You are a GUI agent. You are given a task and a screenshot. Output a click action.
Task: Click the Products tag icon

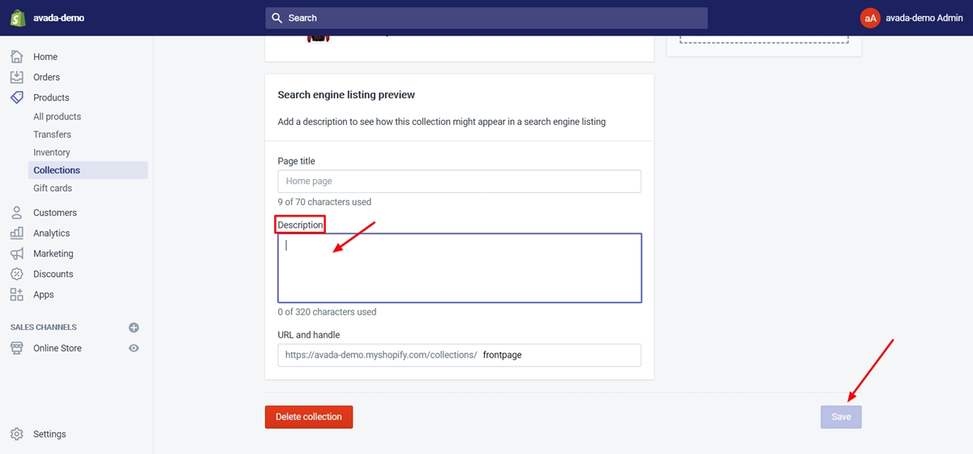tap(17, 97)
